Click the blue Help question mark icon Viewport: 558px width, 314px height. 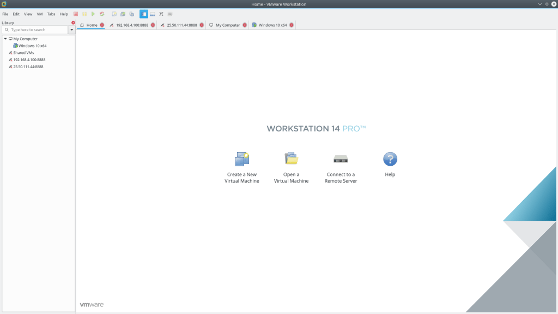pos(390,159)
